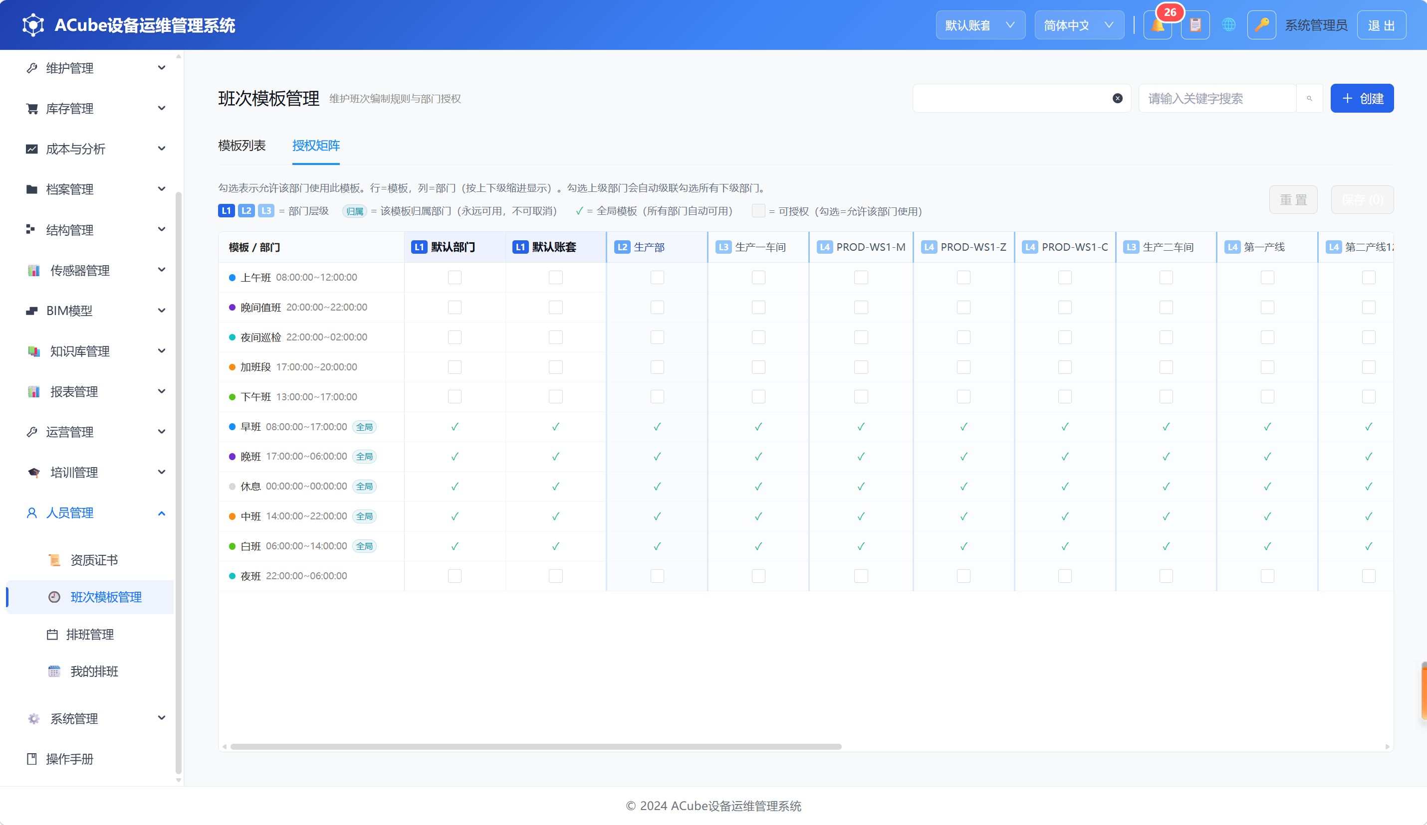The height and width of the screenshot is (825, 1427).
Task: Check 加班段 for 生产一车间
Action: (x=758, y=367)
